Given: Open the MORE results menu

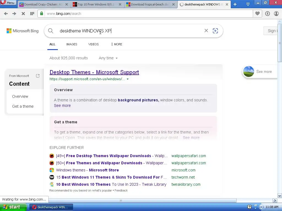Looking at the screenshot, I should (x=116, y=44).
